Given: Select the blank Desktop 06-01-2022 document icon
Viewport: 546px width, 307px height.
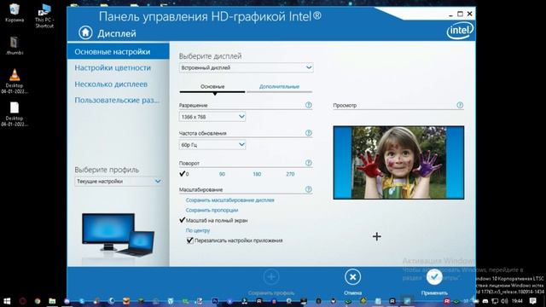Looking at the screenshot, I should point(15,114).
